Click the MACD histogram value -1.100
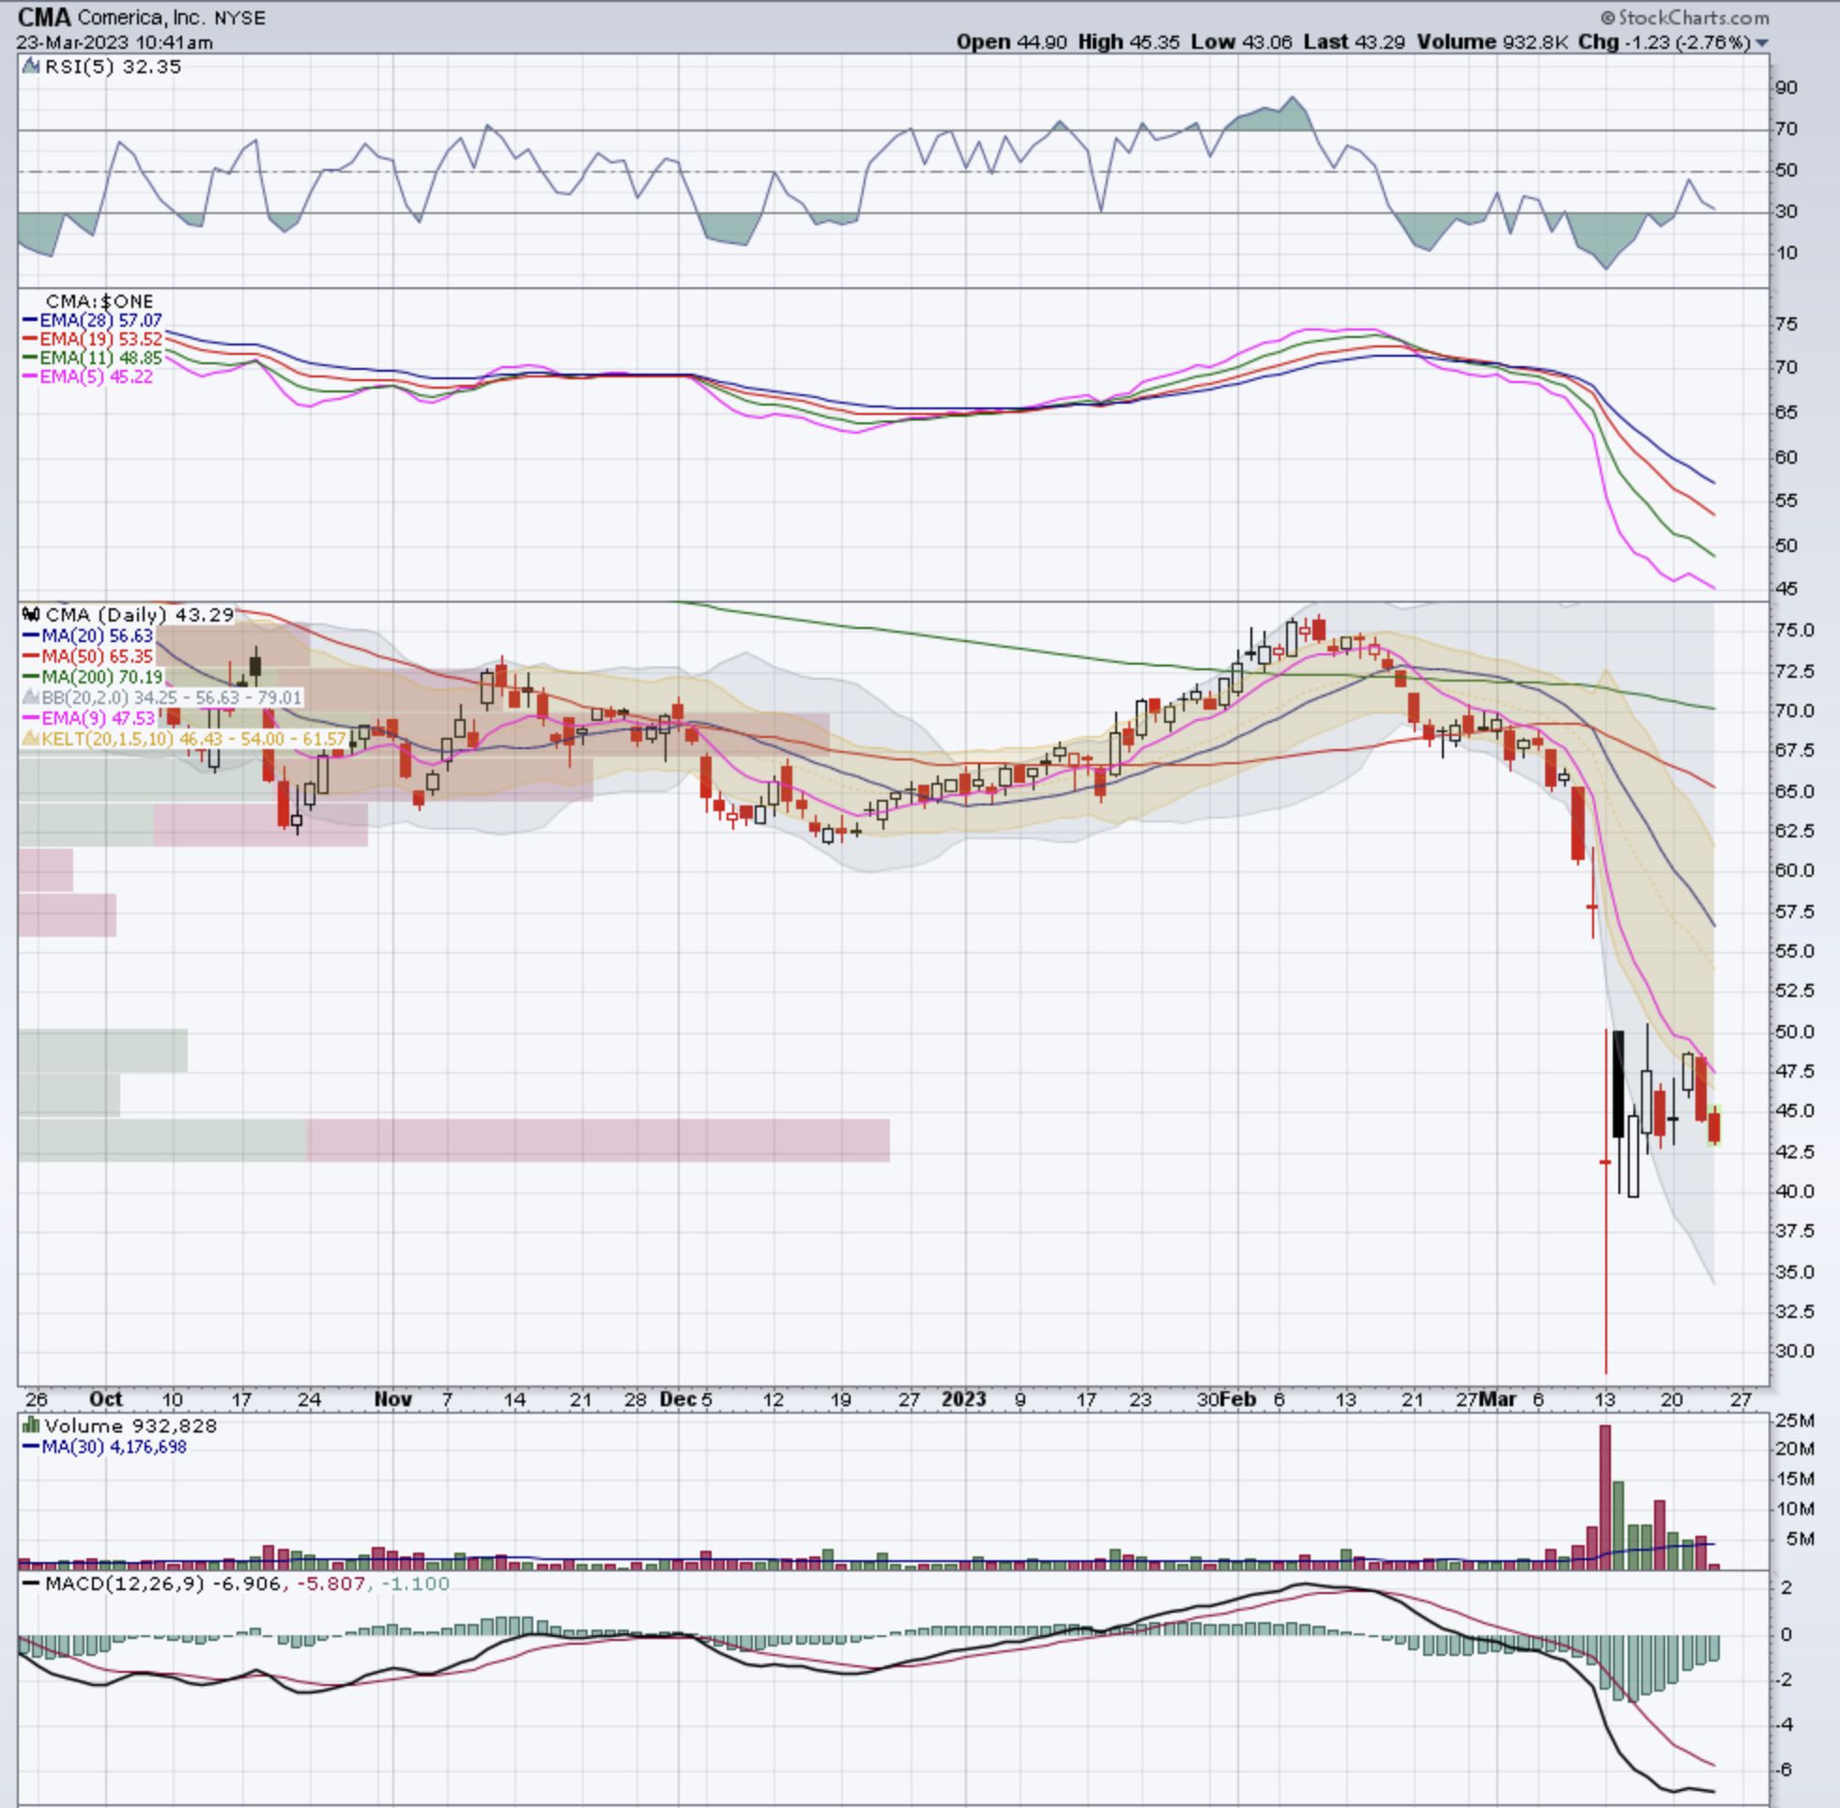Viewport: 1840px width, 1808px height. [416, 1583]
